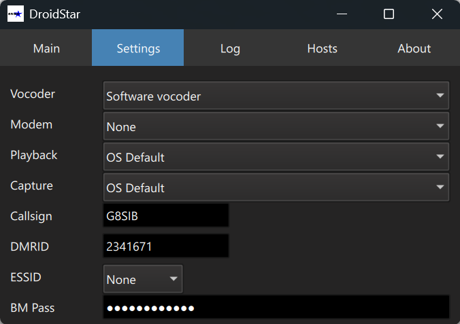Image resolution: width=460 pixels, height=324 pixels.
Task: Click the Vocoder label text
Action: [33, 94]
